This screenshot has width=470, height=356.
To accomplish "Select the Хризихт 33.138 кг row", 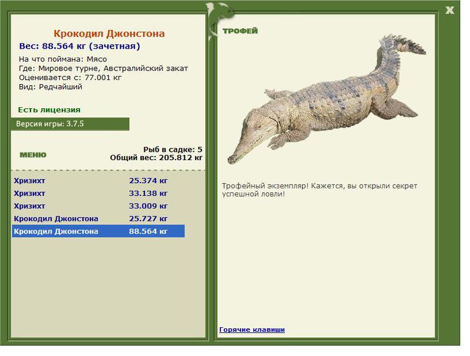I will tap(98, 194).
